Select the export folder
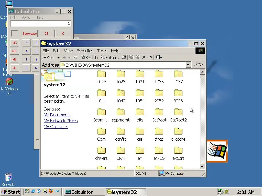Viewport: 262px width, 196px height. [178, 153]
